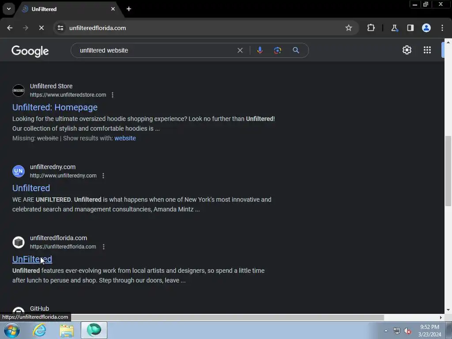Click the https://www.unfilteredstore.com URL text

[x=68, y=95]
